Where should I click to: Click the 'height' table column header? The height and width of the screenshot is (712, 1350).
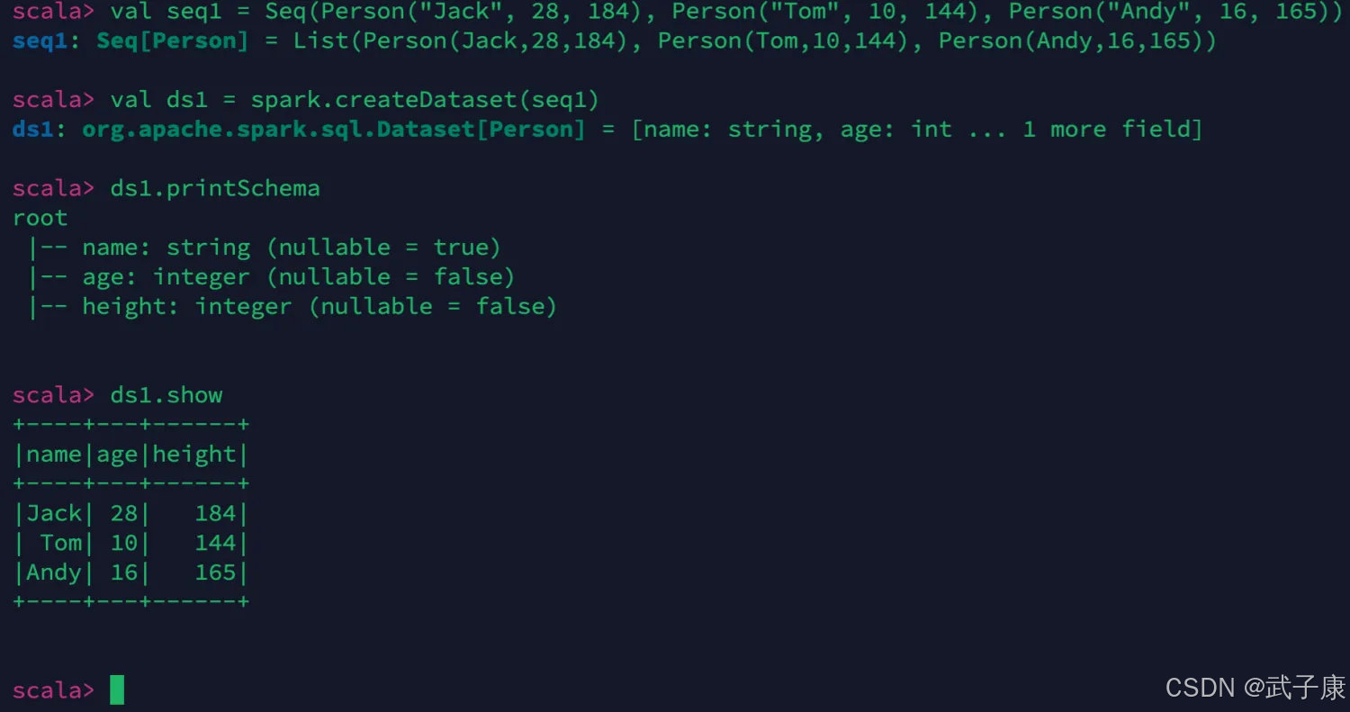[193, 455]
